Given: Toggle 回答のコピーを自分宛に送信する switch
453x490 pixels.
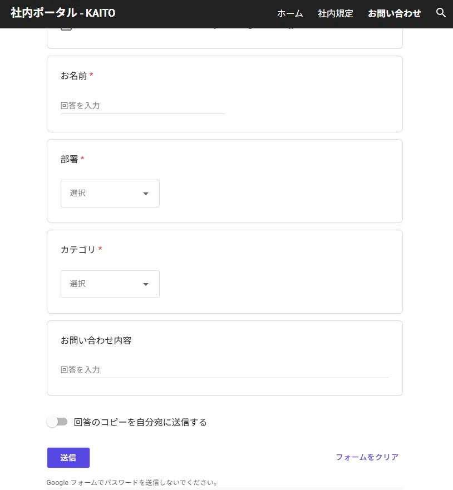Looking at the screenshot, I should coord(57,422).
